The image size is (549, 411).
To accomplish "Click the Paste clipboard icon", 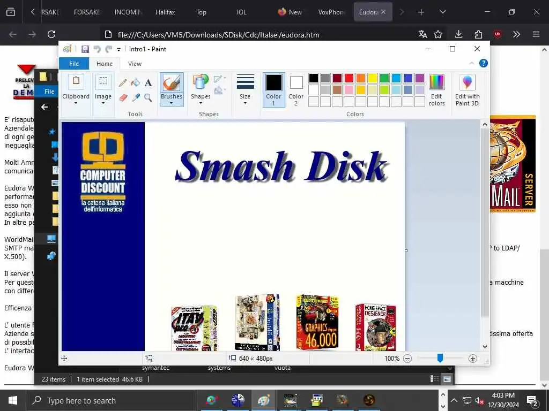I will tap(76, 82).
